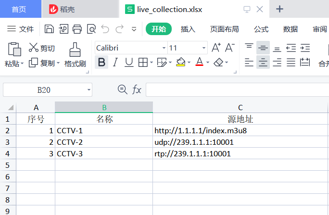Image resolution: width=329 pixels, height=215 pixels.
Task: Toggle Italic formatting
Action: coord(115,62)
